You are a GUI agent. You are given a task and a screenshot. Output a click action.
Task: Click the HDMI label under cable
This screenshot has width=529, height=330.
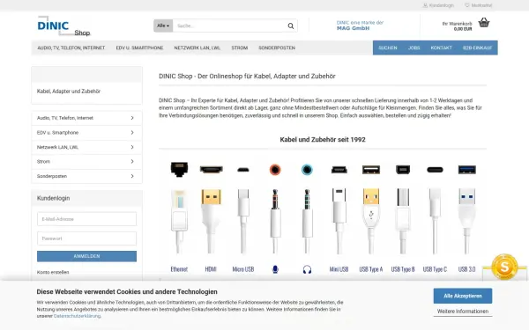coord(211,269)
